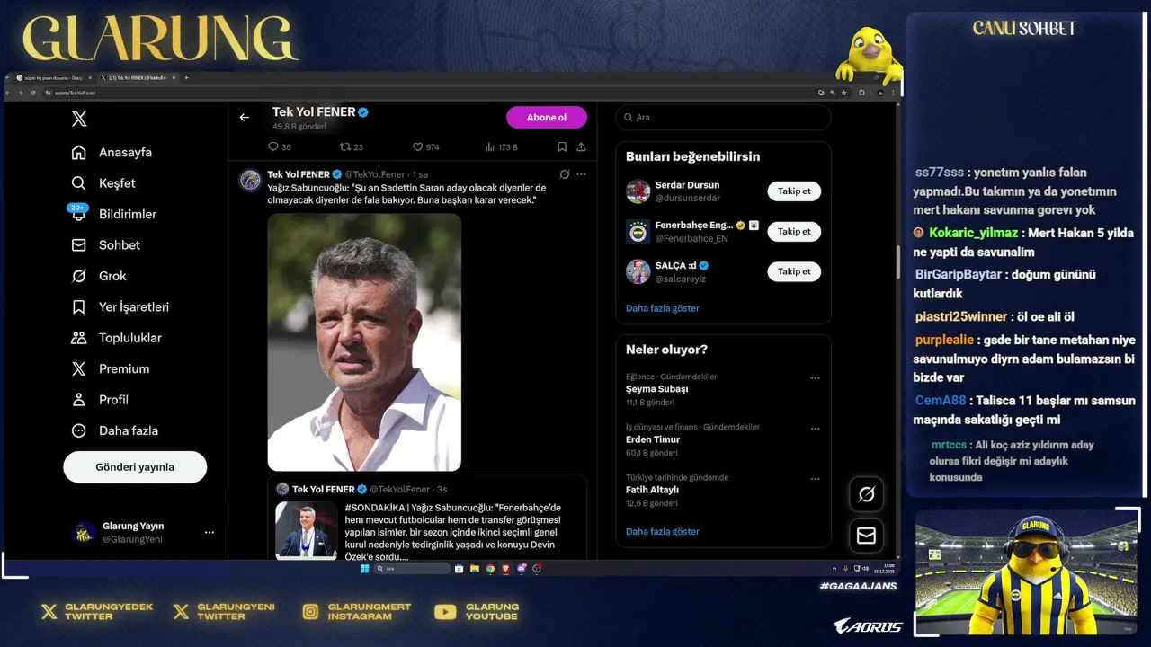Image resolution: width=1151 pixels, height=647 pixels.
Task: Go to Anasayfa in the sidebar
Action: point(112,153)
